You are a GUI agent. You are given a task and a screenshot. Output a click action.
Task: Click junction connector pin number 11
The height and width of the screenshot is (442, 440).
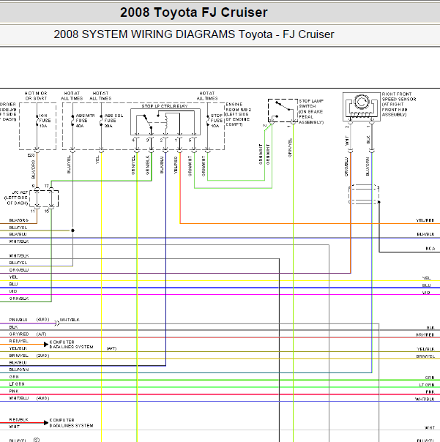click(x=33, y=211)
